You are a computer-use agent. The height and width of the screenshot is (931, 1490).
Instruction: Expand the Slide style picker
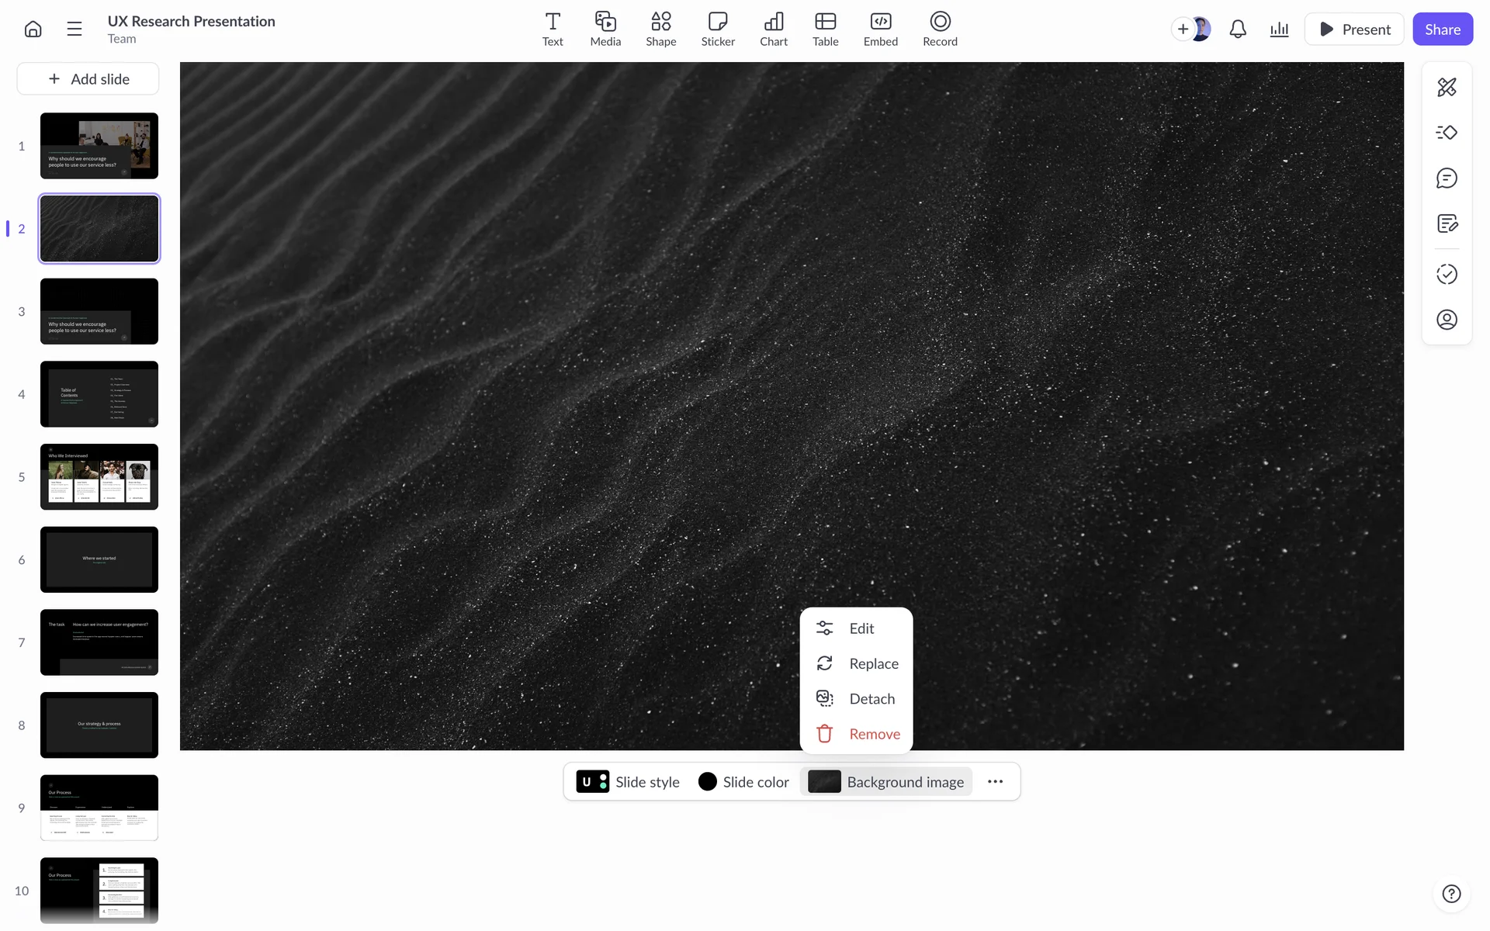click(x=628, y=782)
